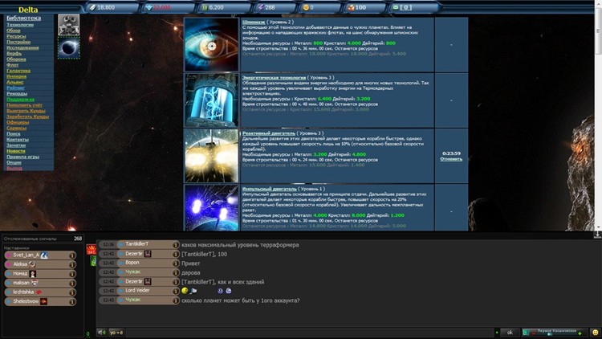Select the dark planet thumbnail under the robot avatar

(x=69, y=47)
